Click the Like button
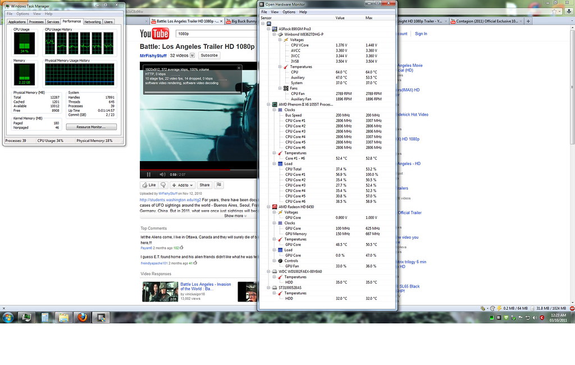The image size is (575, 365). click(149, 185)
